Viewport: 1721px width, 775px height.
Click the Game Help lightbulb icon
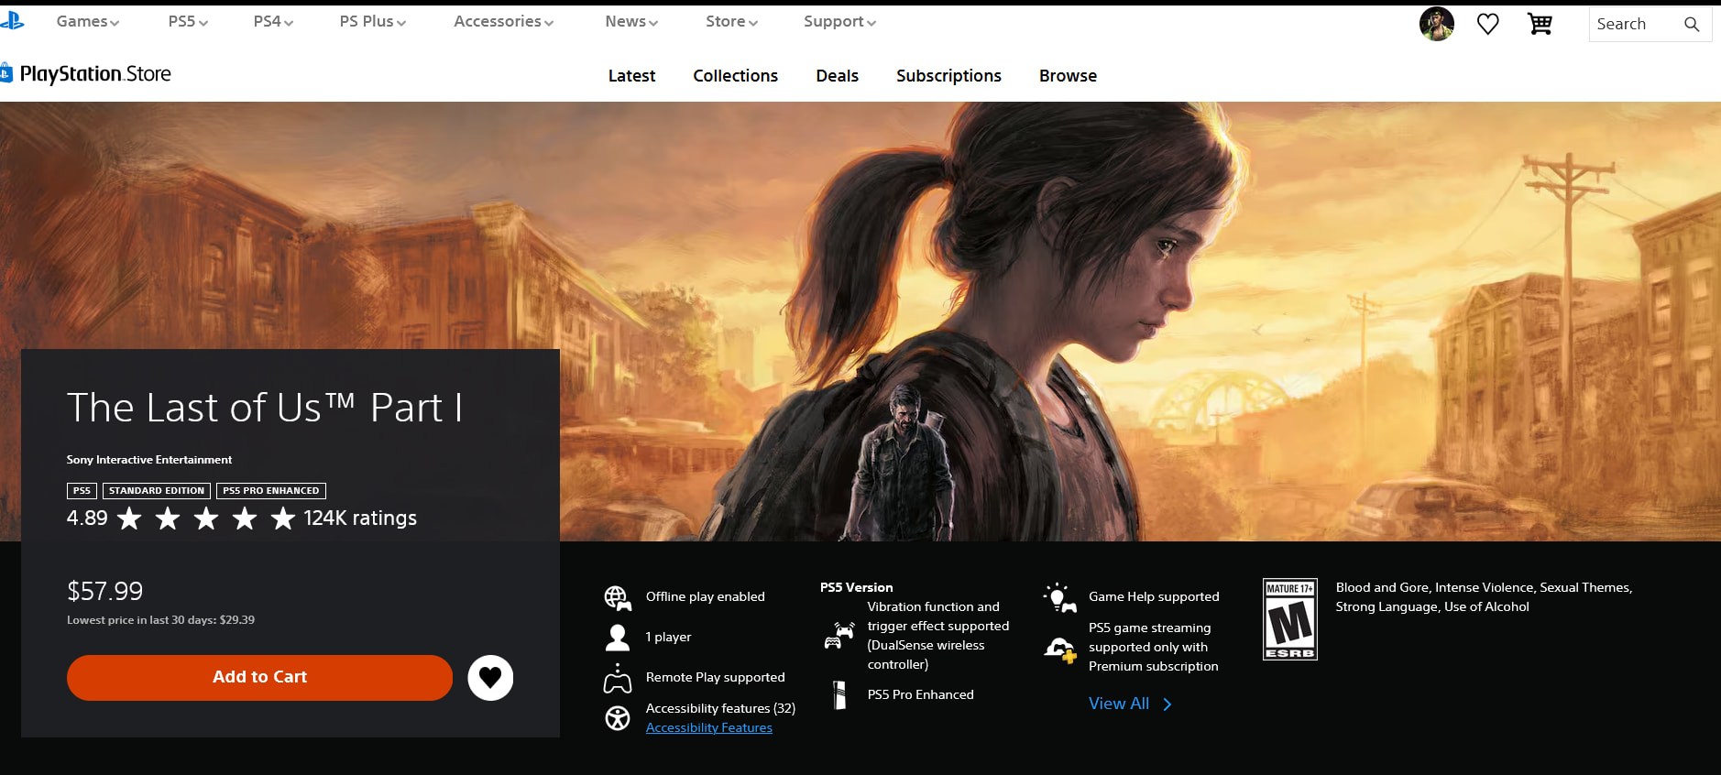[x=1059, y=597]
